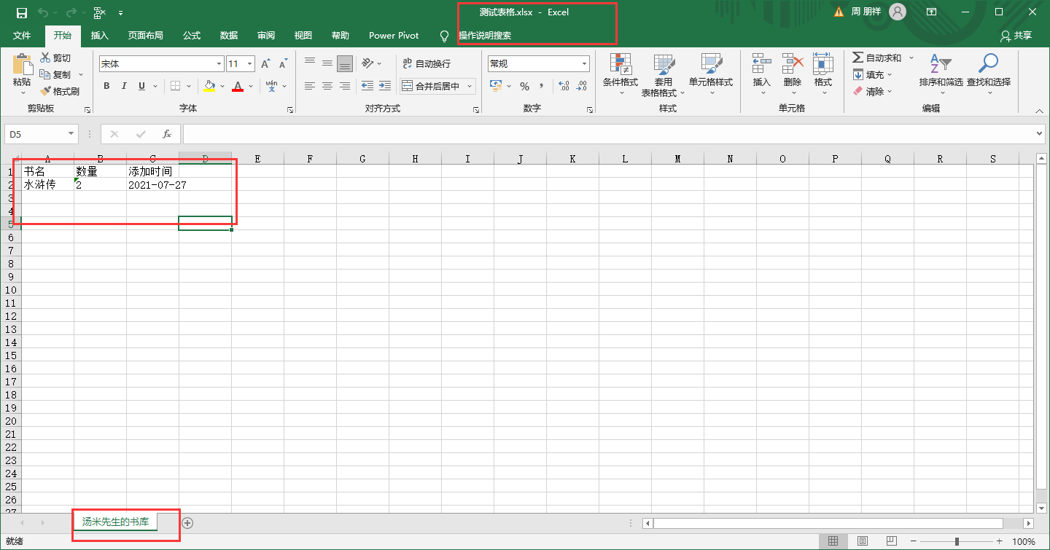The height and width of the screenshot is (550, 1050).
Task: Open font color dropdown arrow
Action: (x=251, y=86)
